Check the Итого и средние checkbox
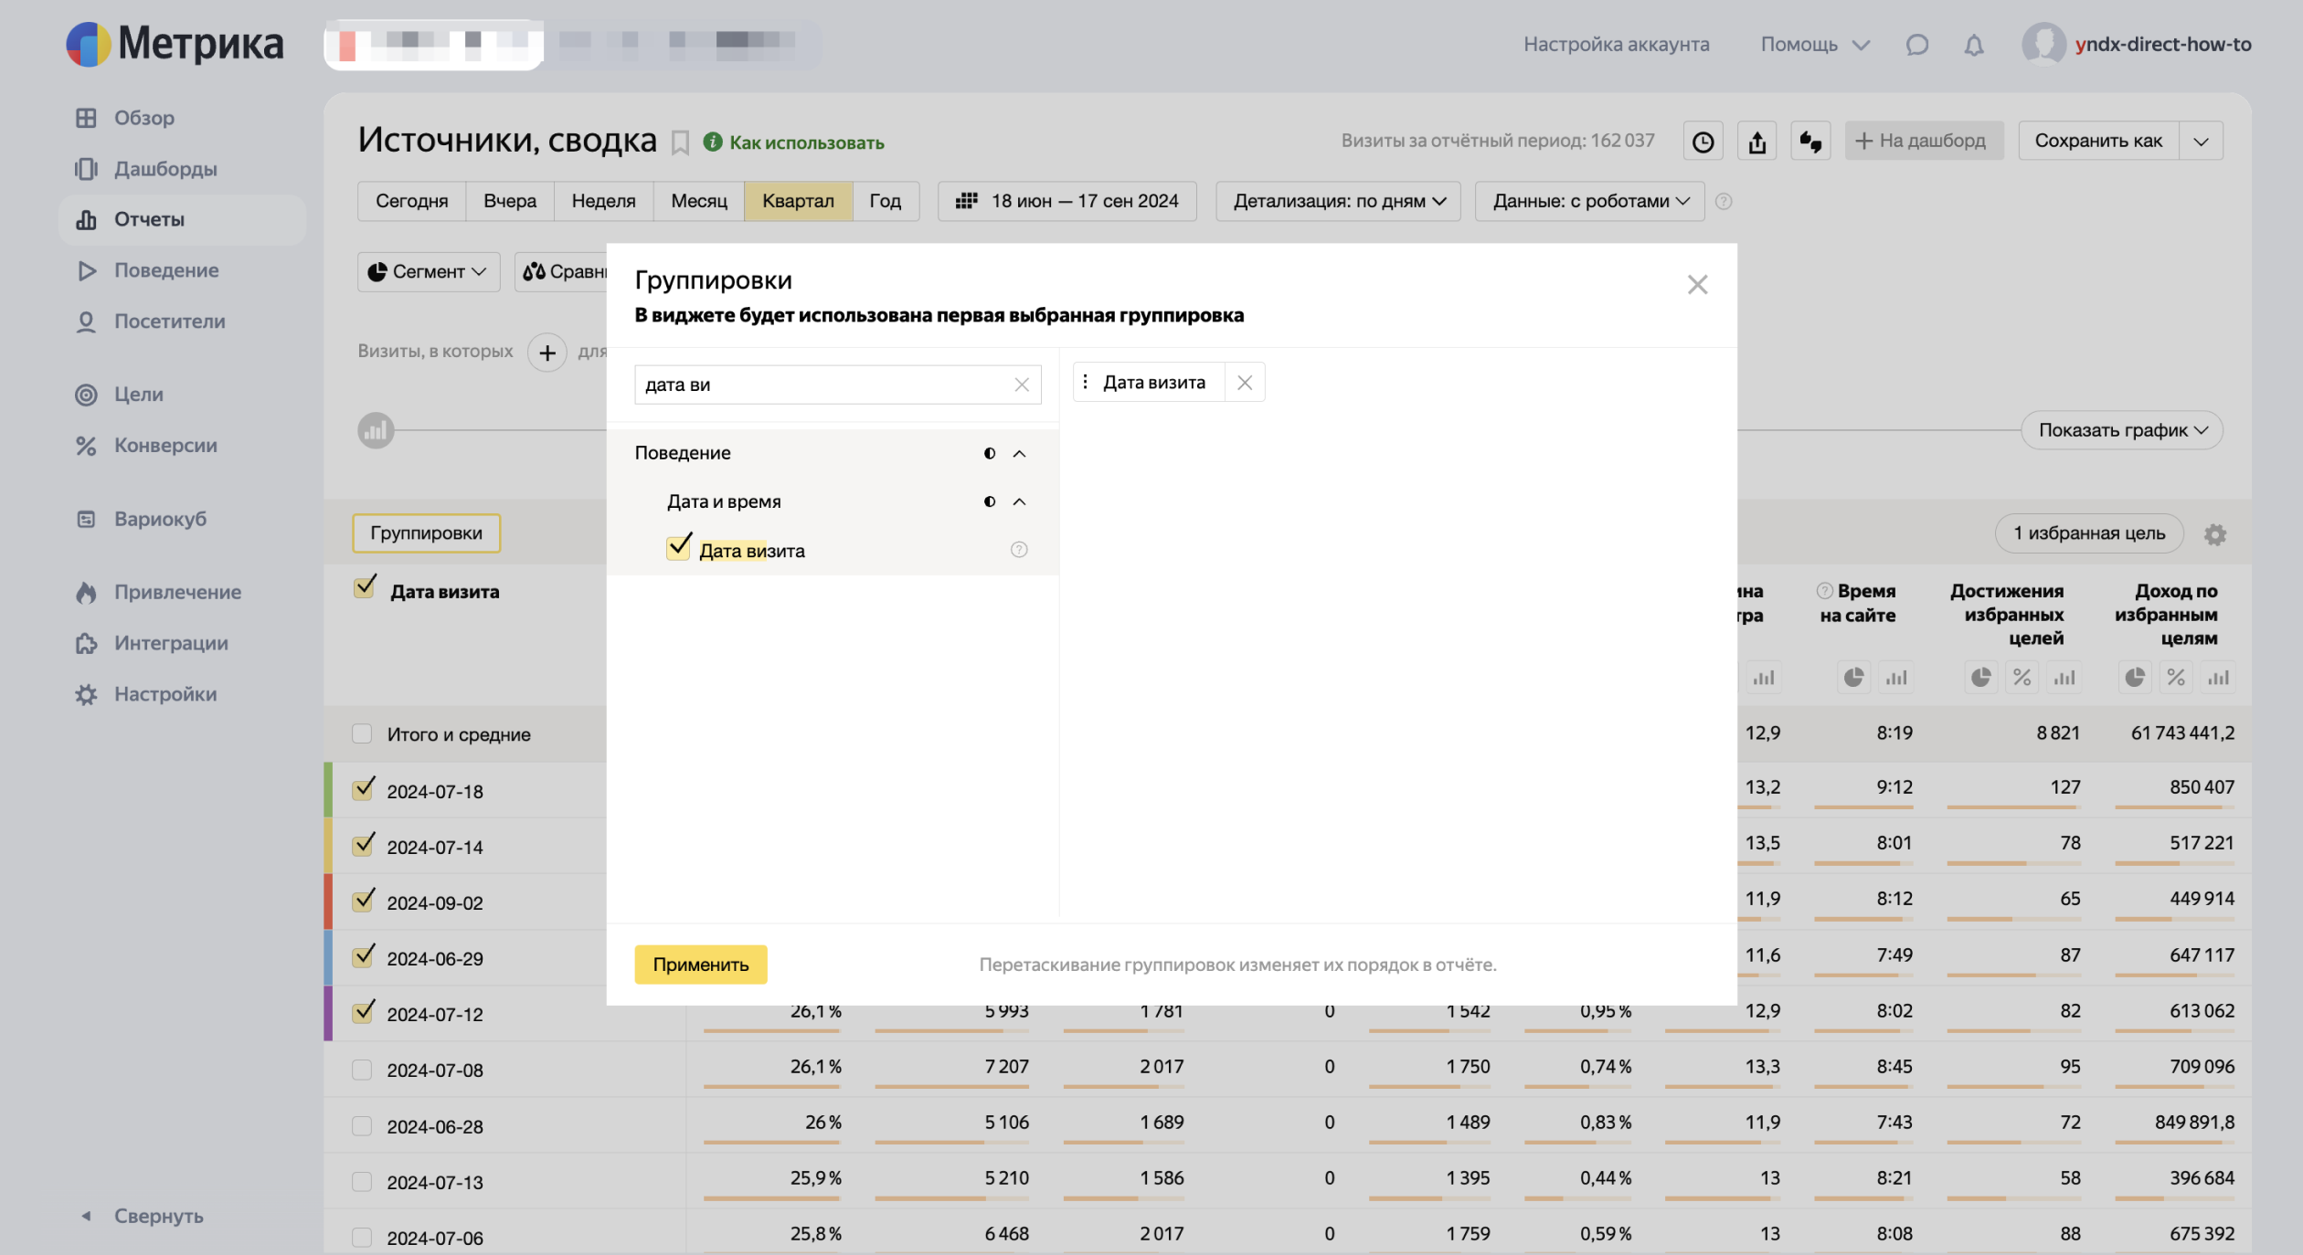 pyautogui.click(x=362, y=734)
